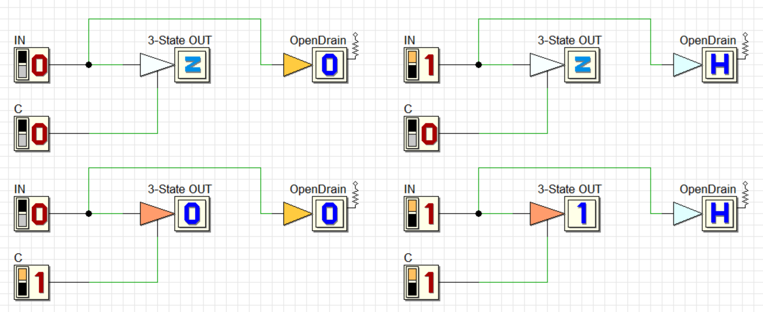The image size is (763, 312).
Task: Select the pull-up resistor in the bottom-left circuit
Action: point(355,194)
